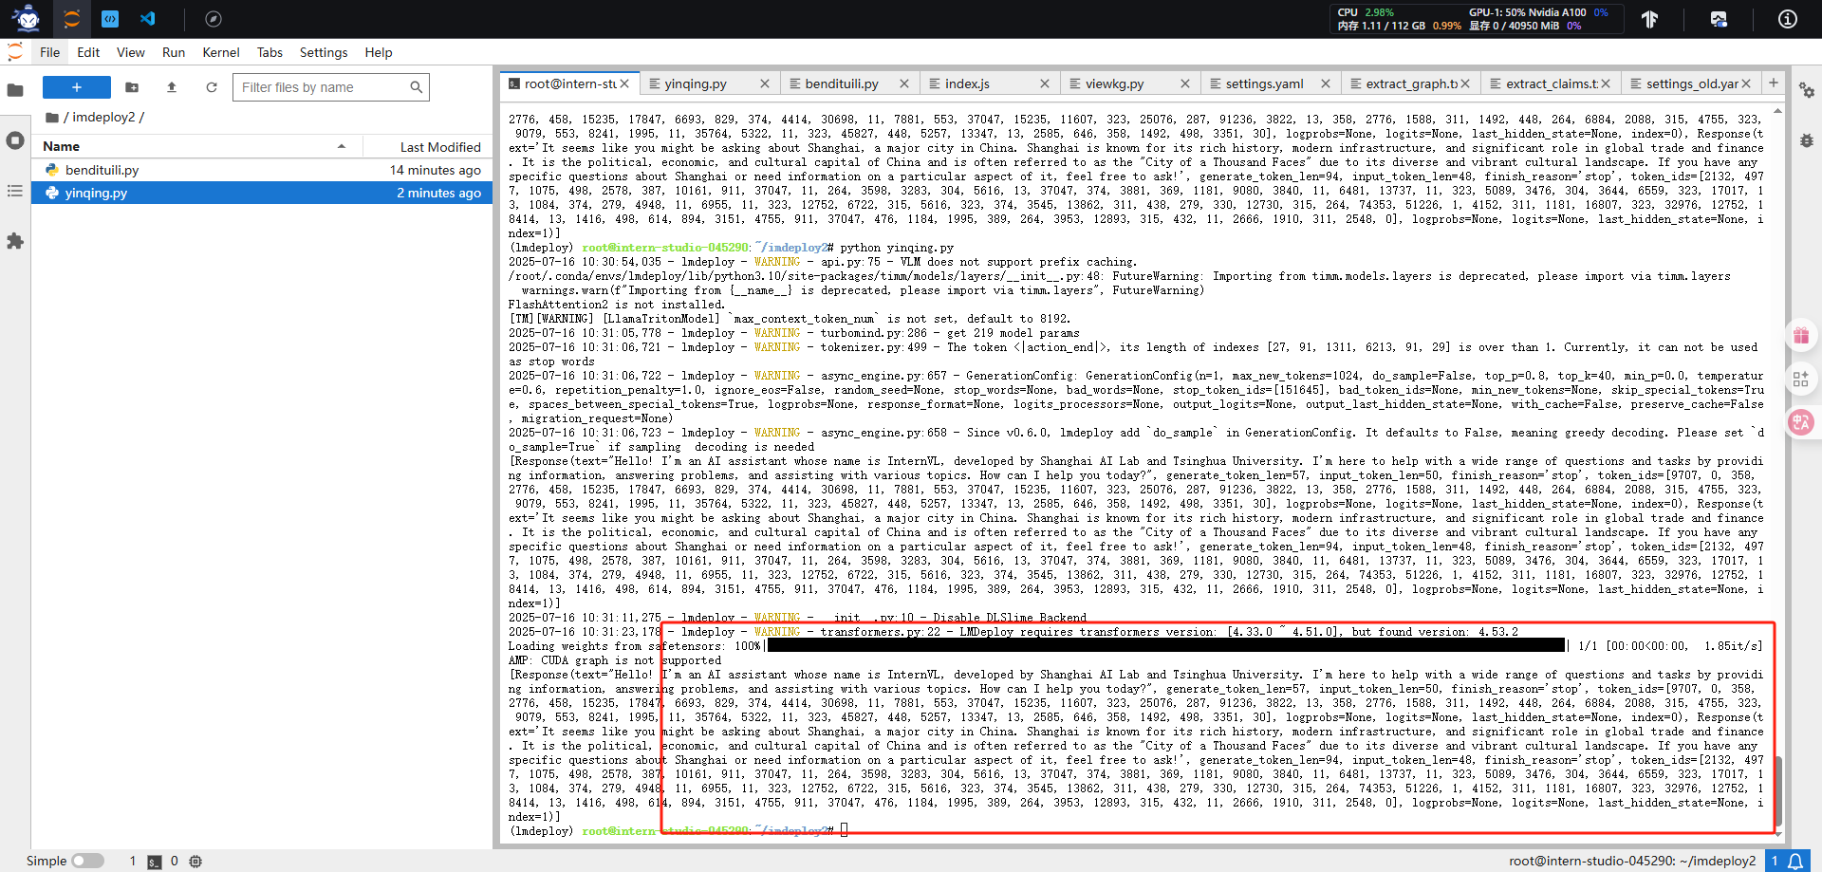The image size is (1822, 872).
Task: Open the View menu
Action: 131,52
